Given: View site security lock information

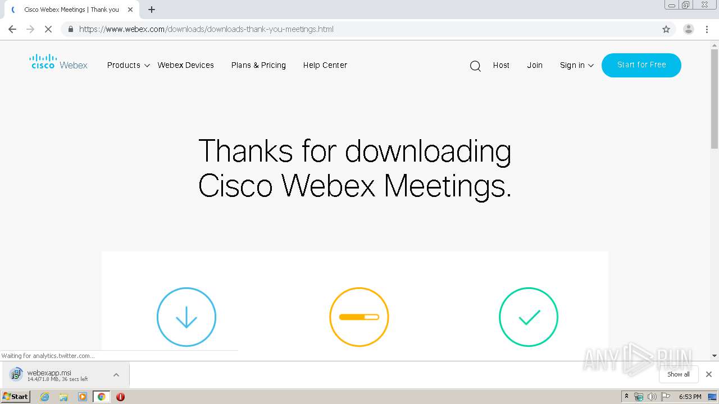Looking at the screenshot, I should coord(71,29).
